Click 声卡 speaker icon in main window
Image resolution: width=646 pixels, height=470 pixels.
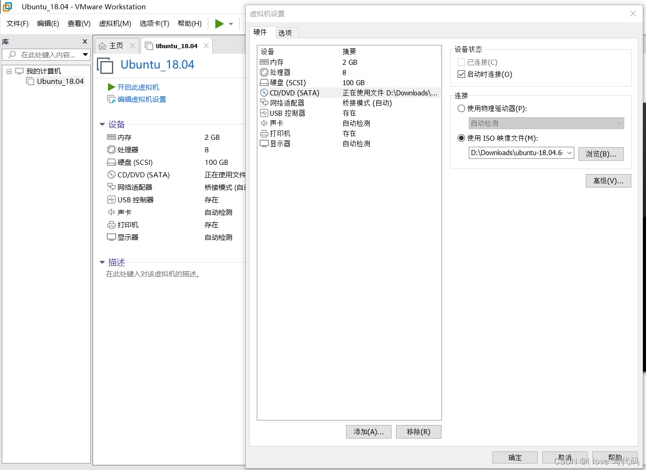coord(111,212)
